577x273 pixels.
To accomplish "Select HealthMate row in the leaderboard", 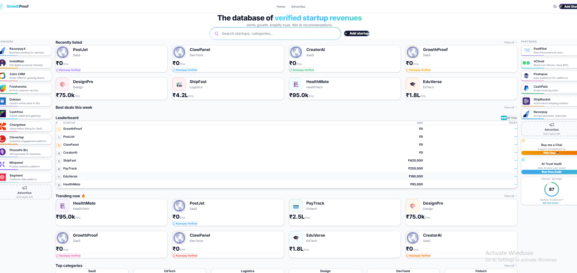I will click(286, 184).
